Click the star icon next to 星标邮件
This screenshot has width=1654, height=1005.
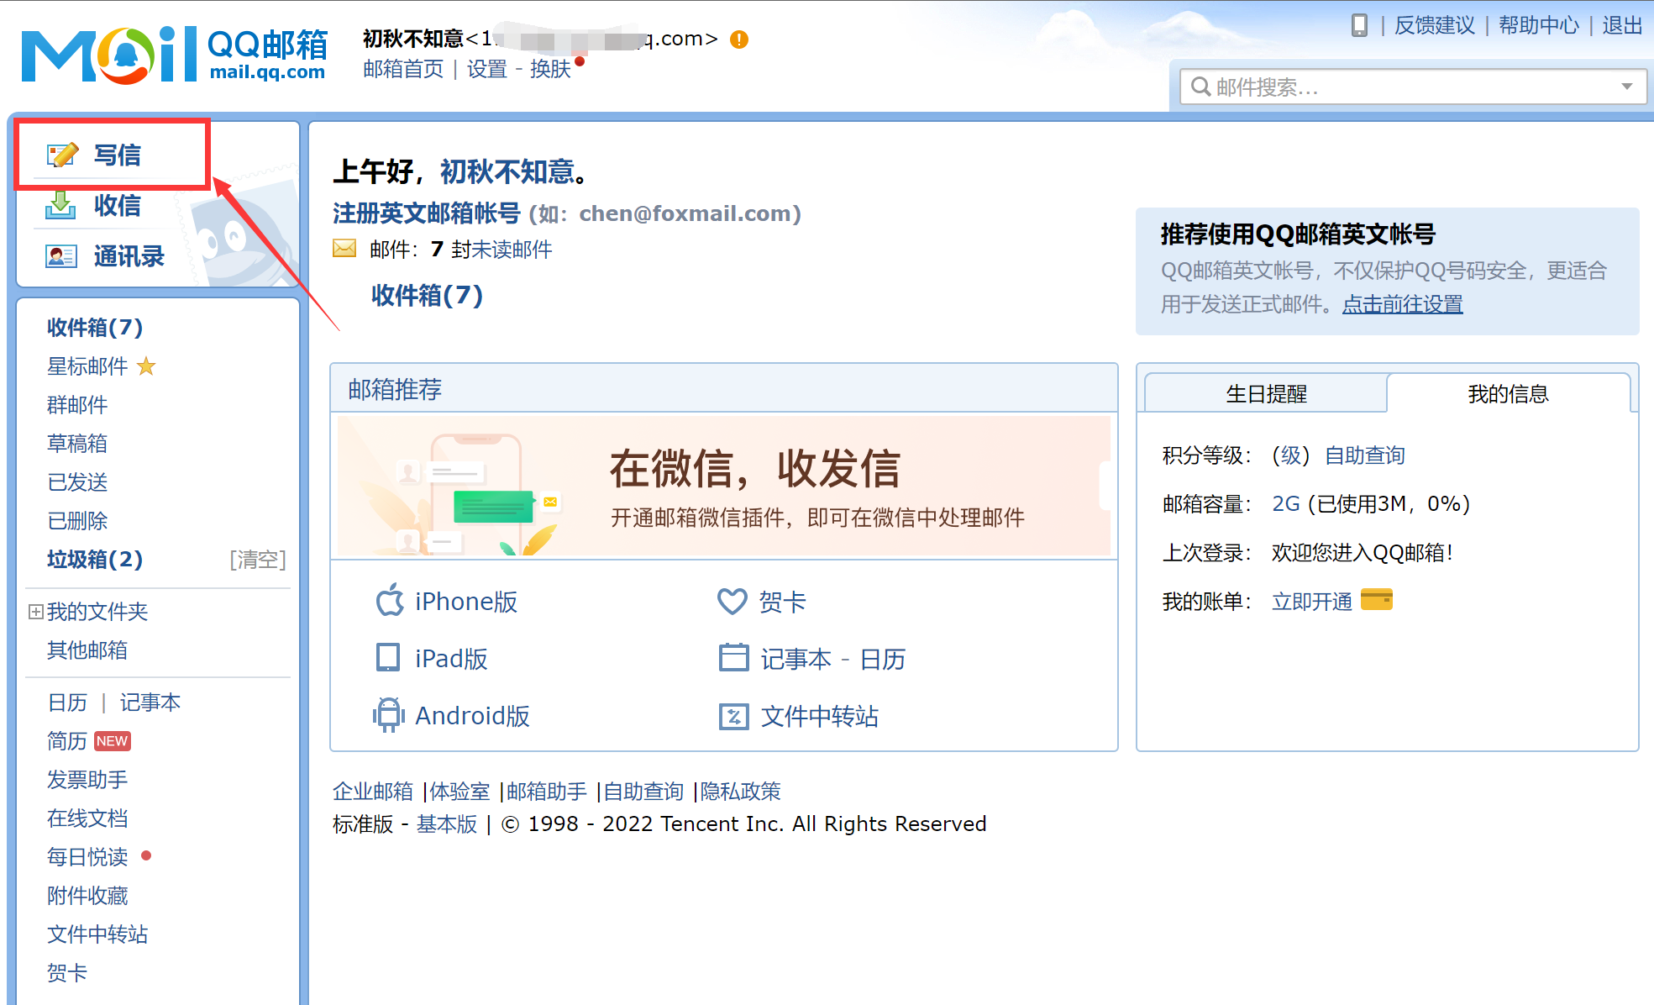click(x=146, y=366)
